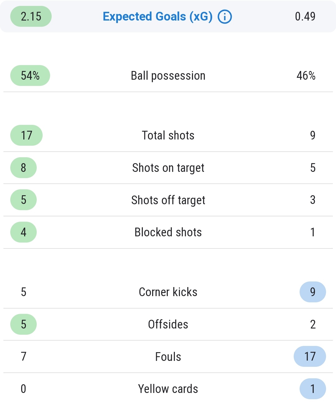Select the Corner kicks row label
This screenshot has height=402, width=336.
tap(168, 292)
